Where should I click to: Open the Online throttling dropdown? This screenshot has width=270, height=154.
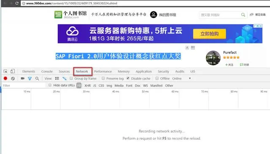pyautogui.click(x=182, y=78)
